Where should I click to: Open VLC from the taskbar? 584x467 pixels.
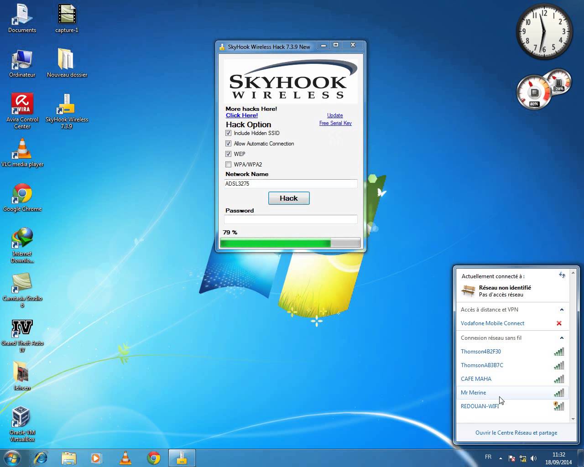click(x=125, y=457)
